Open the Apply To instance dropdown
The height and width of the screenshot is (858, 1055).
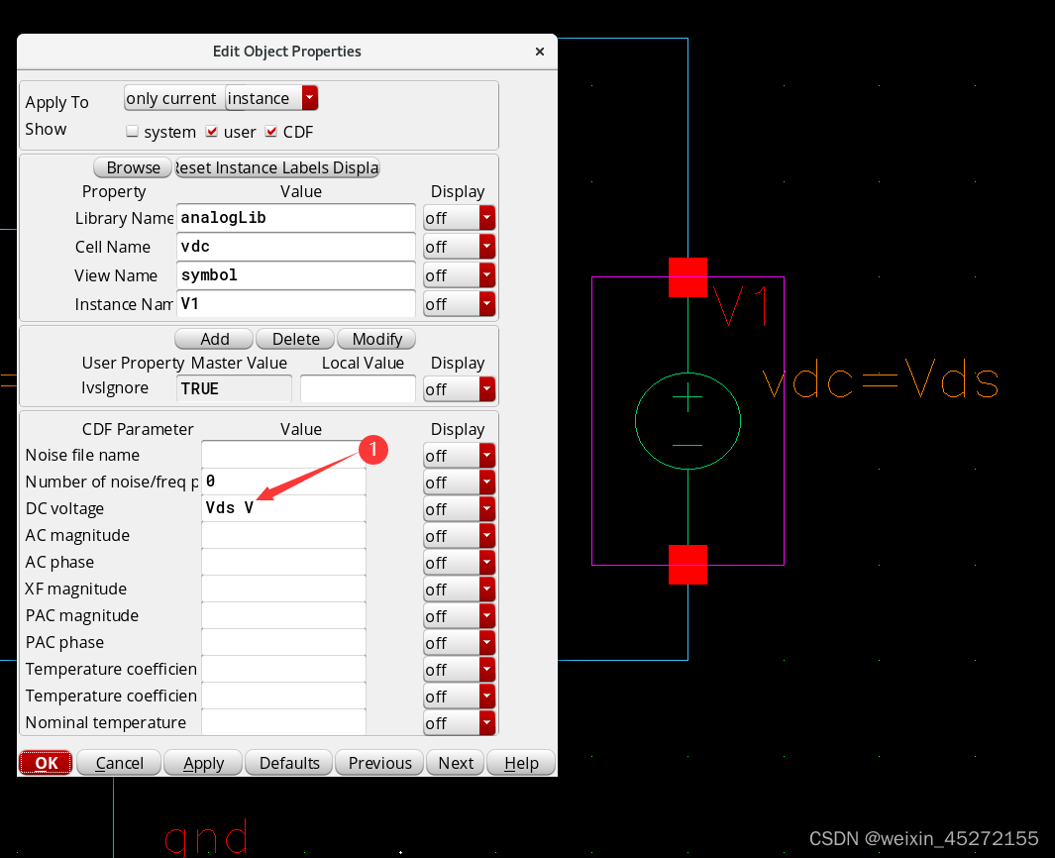point(308,98)
